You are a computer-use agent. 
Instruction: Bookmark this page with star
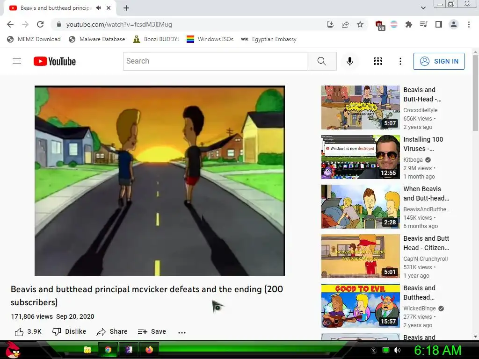360,24
